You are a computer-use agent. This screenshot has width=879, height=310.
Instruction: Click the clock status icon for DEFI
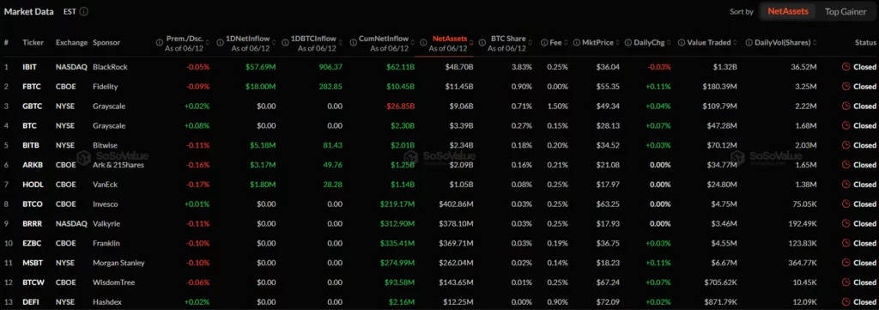[x=846, y=302]
